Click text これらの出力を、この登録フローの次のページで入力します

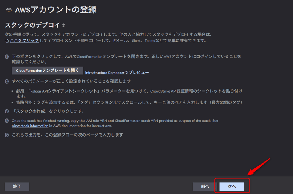coord(68,135)
